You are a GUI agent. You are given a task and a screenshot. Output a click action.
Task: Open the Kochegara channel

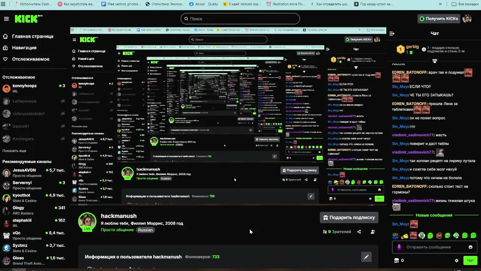click(x=34, y=139)
